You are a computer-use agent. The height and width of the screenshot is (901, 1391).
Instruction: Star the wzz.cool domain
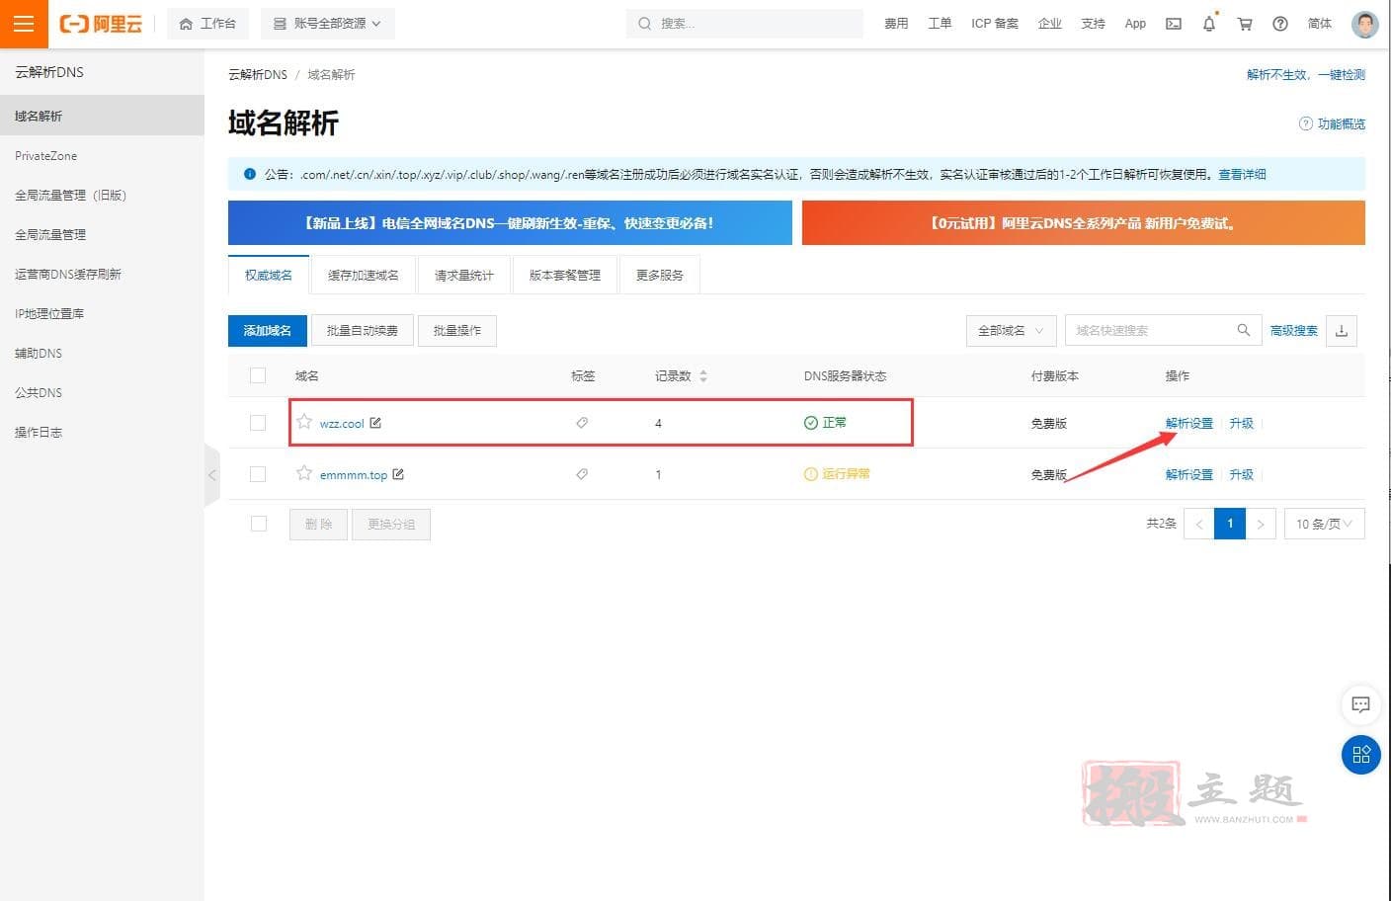[304, 422]
